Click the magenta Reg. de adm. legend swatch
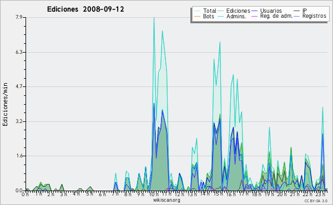Viewport: 333px width, 205px height. [x=254, y=16]
